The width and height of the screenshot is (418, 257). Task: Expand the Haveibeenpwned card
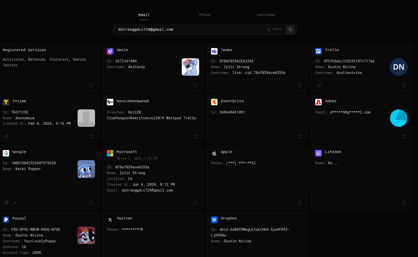tap(195, 136)
